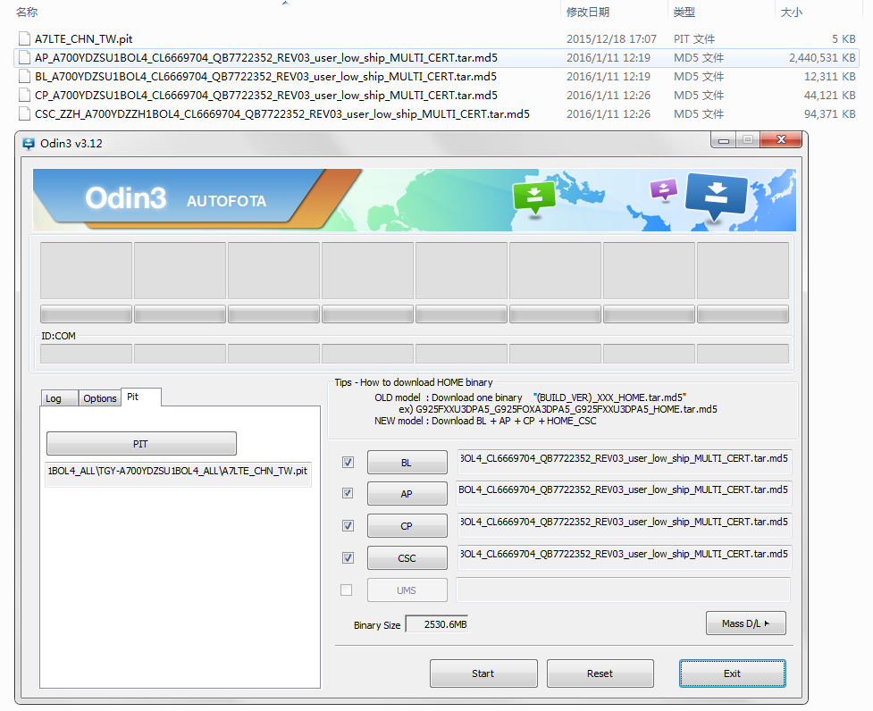Click the CP file path field
The width and height of the screenshot is (873, 711).
click(624, 526)
